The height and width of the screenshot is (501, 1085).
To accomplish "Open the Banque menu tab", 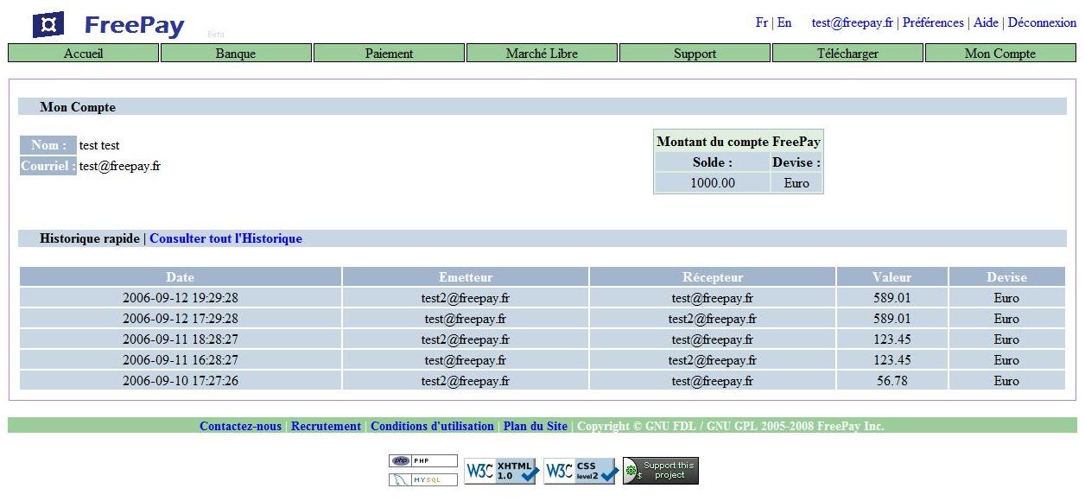I will pos(236,54).
